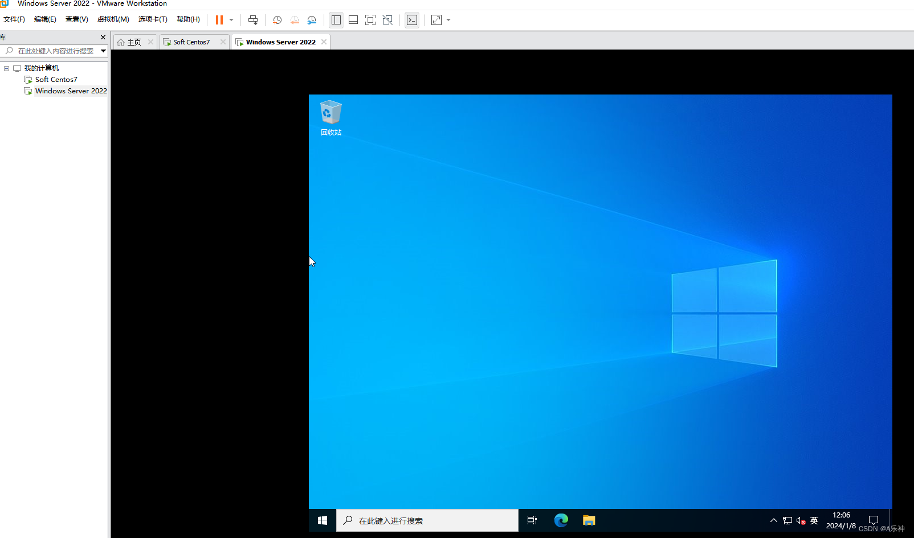Open the library search filter dropdown

click(x=103, y=51)
